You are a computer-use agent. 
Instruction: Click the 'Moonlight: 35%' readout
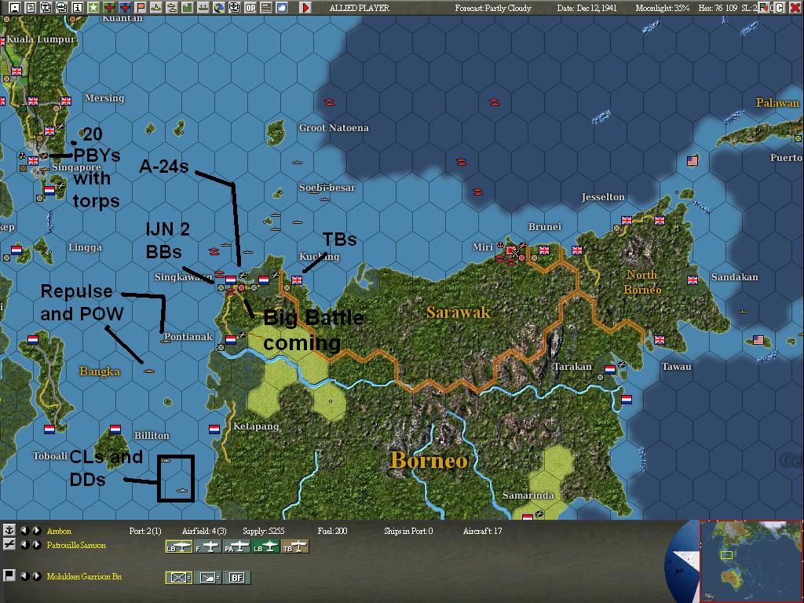point(663,8)
